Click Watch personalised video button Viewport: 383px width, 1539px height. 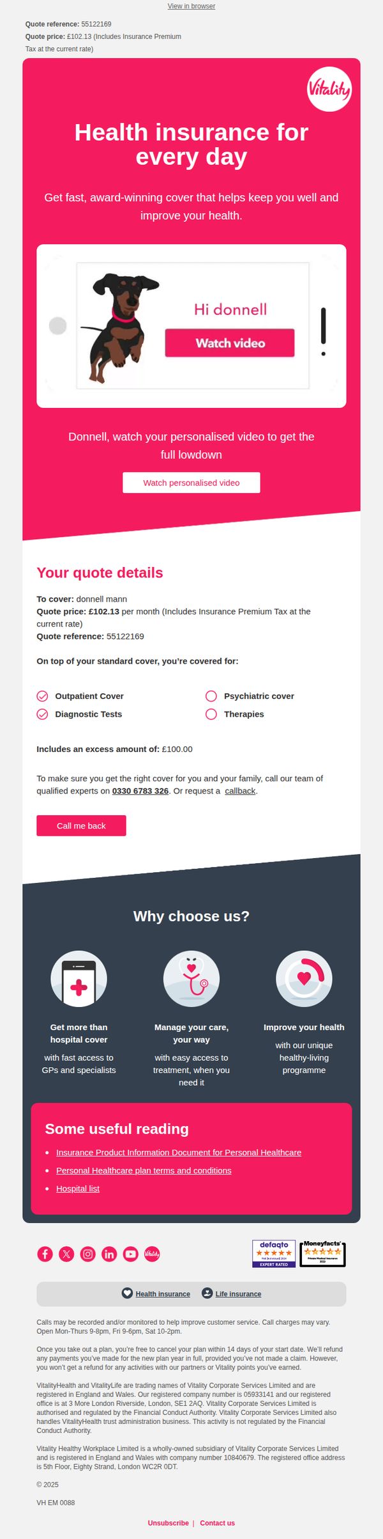191,483
